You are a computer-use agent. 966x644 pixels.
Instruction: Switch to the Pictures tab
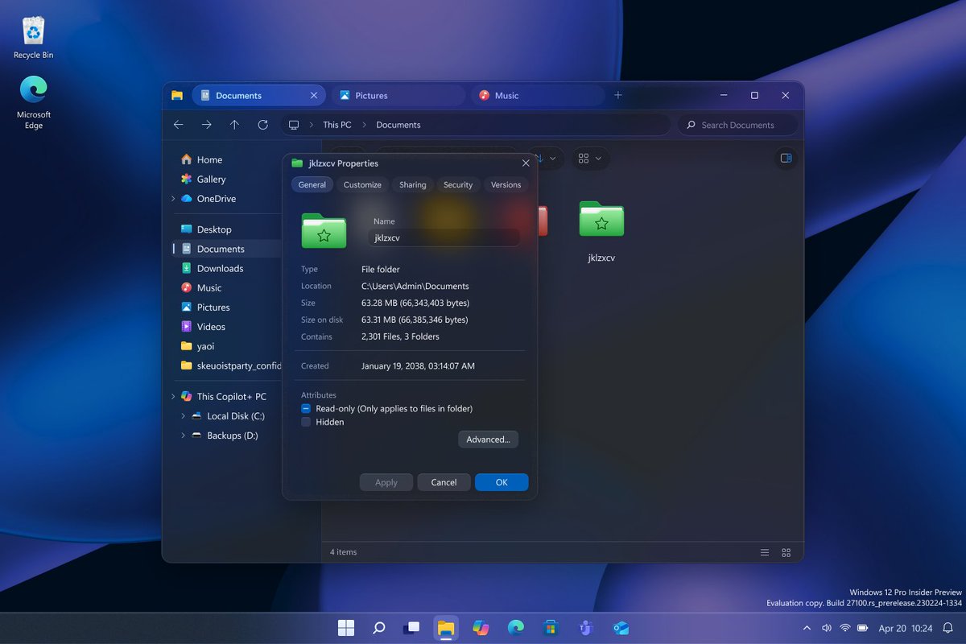[x=398, y=95]
